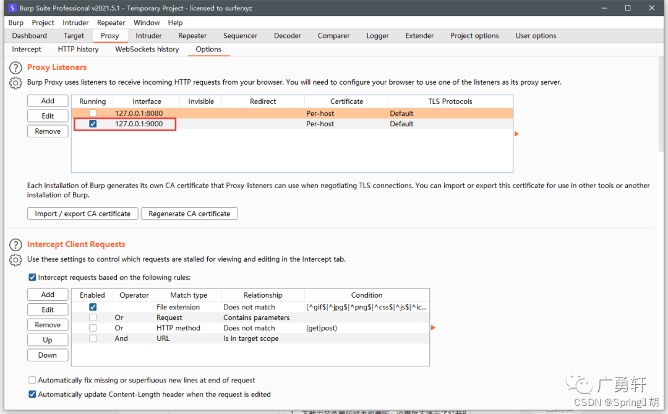Toggle Running checkbox for 127.0.0.1:8080

pos(92,113)
